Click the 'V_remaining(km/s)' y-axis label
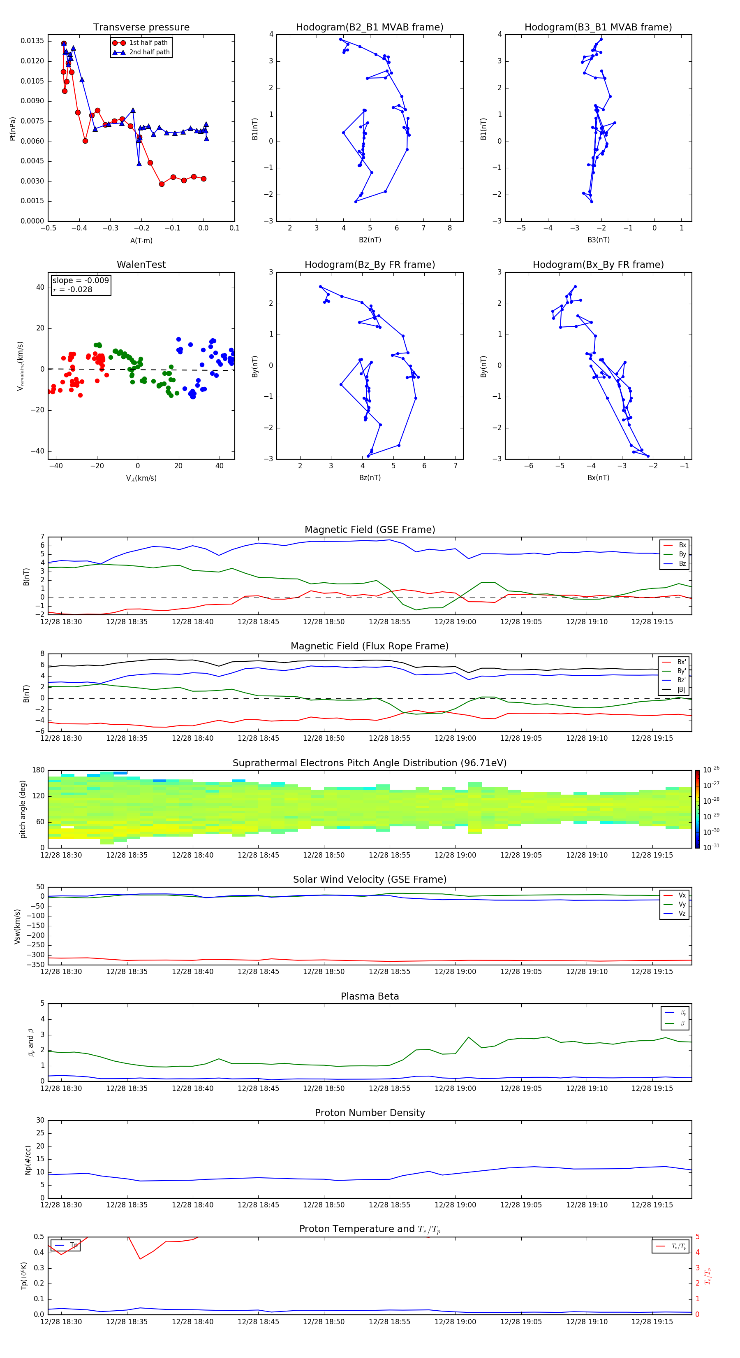The width and height of the screenshot is (740, 1358). [20, 366]
